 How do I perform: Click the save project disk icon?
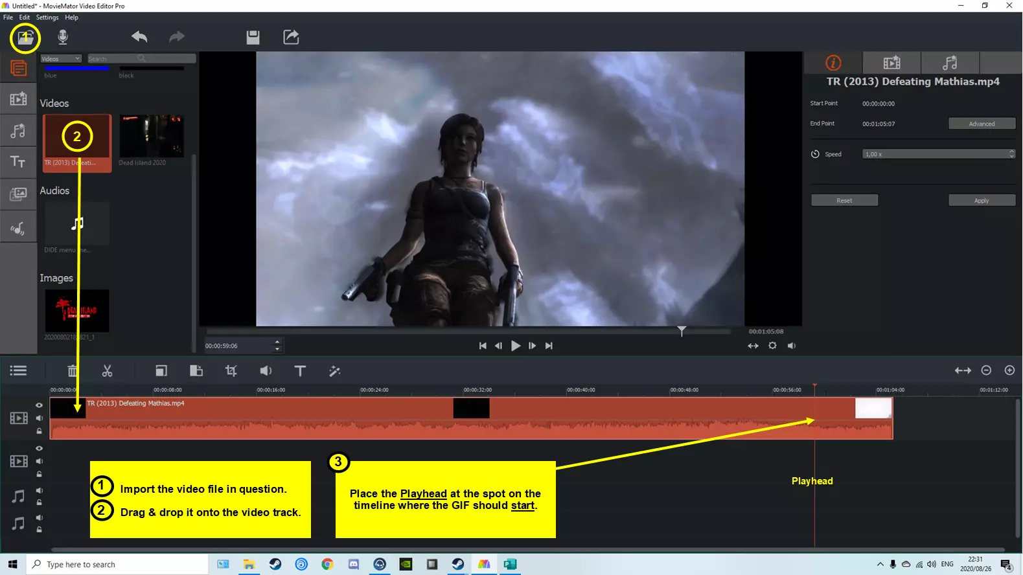[253, 37]
